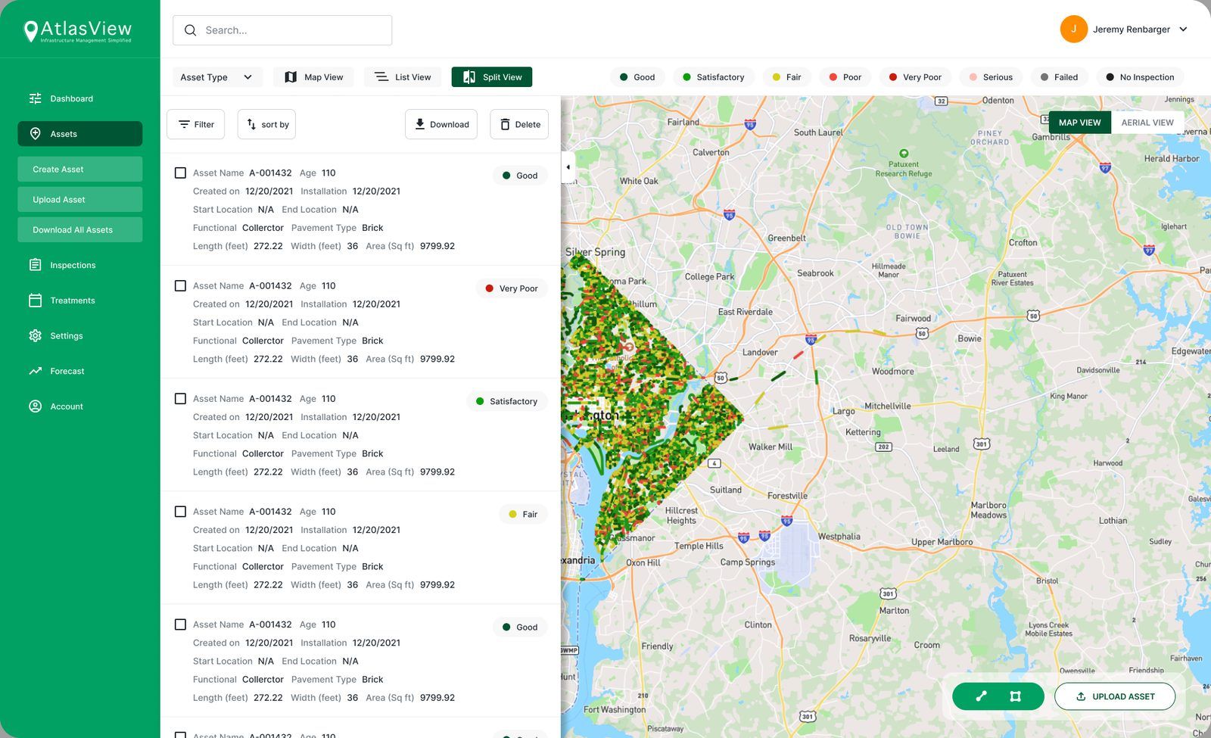Select checkbox of the first Good asset
This screenshot has width=1211, height=738.
click(180, 173)
